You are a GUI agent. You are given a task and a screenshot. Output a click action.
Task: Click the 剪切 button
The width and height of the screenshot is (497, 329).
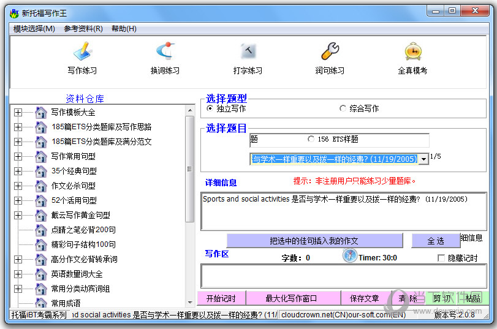point(441,298)
